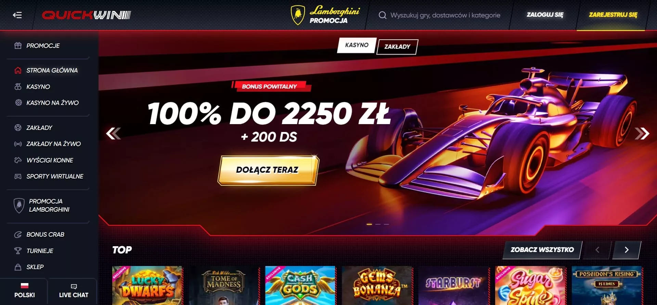Advance the TOP games carousel right
This screenshot has width=657, height=305.
tap(627, 250)
